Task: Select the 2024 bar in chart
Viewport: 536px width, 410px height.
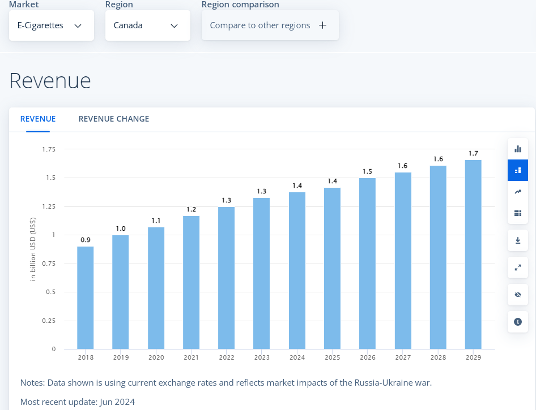Action: [x=297, y=270]
